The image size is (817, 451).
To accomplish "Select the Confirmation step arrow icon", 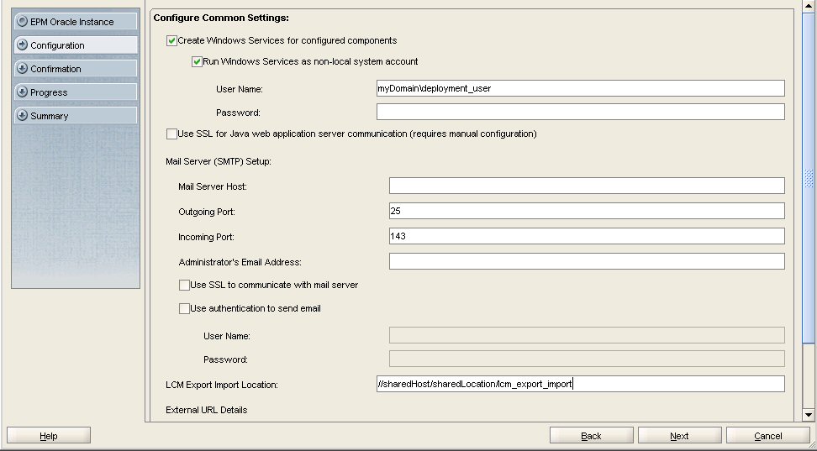I will click(x=22, y=68).
